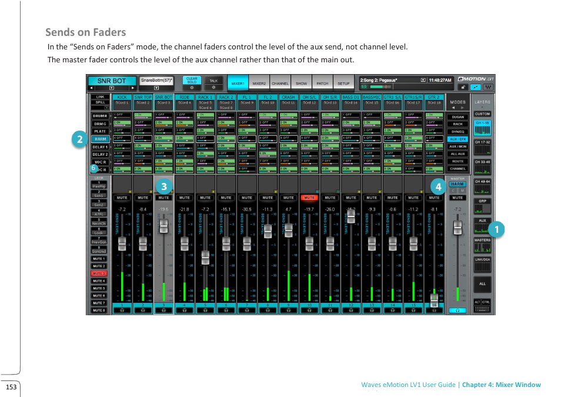Cue channel 1 KICK headphone icon

click(x=122, y=311)
